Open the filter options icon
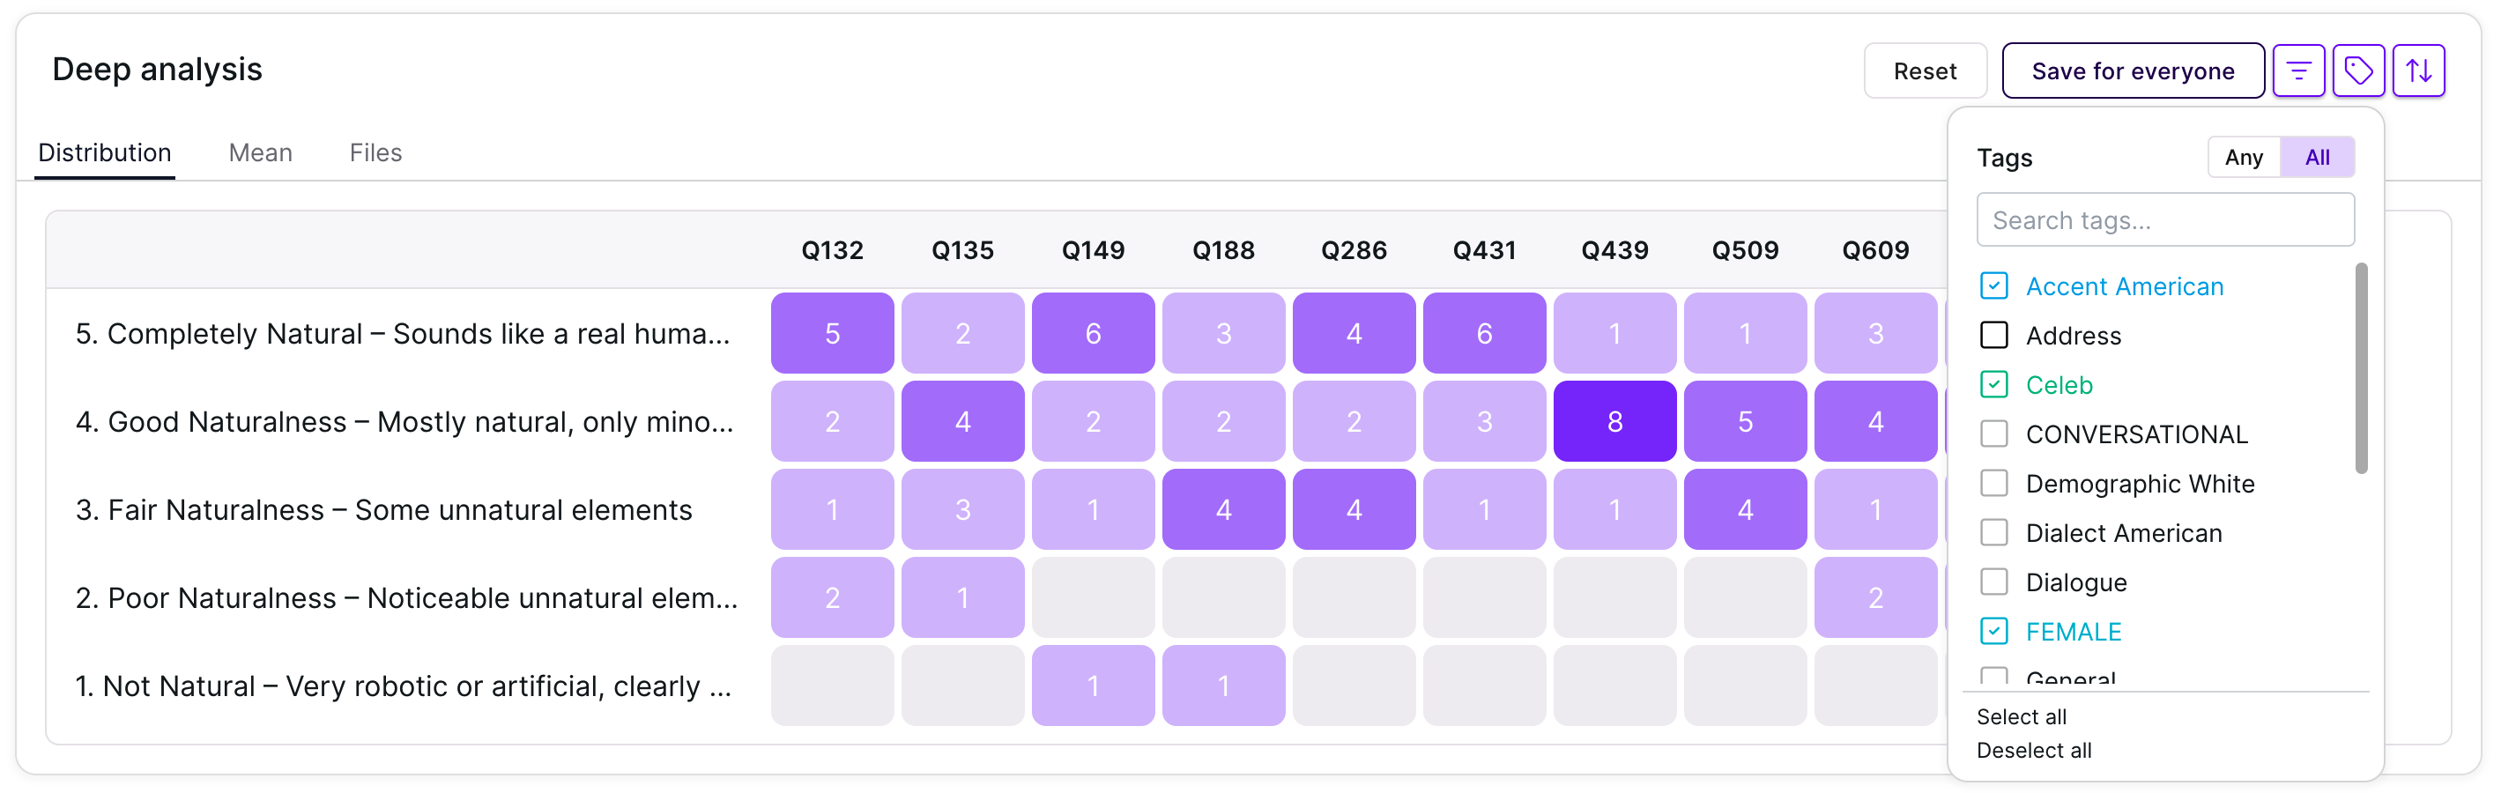Image resolution: width=2501 pixels, height=793 pixels. coord(2298,70)
